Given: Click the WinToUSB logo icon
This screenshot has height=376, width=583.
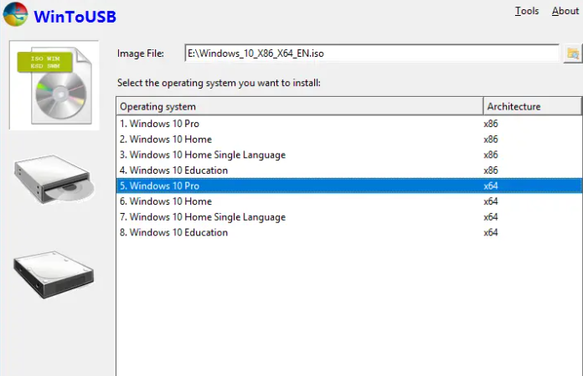Looking at the screenshot, I should [15, 14].
